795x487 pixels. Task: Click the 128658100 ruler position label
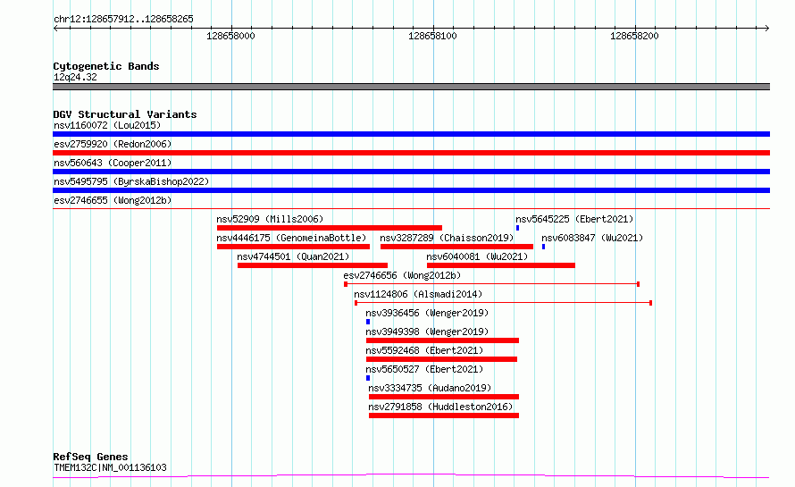point(432,36)
